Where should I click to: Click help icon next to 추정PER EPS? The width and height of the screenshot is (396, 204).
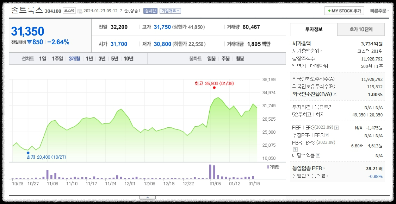point(327,135)
